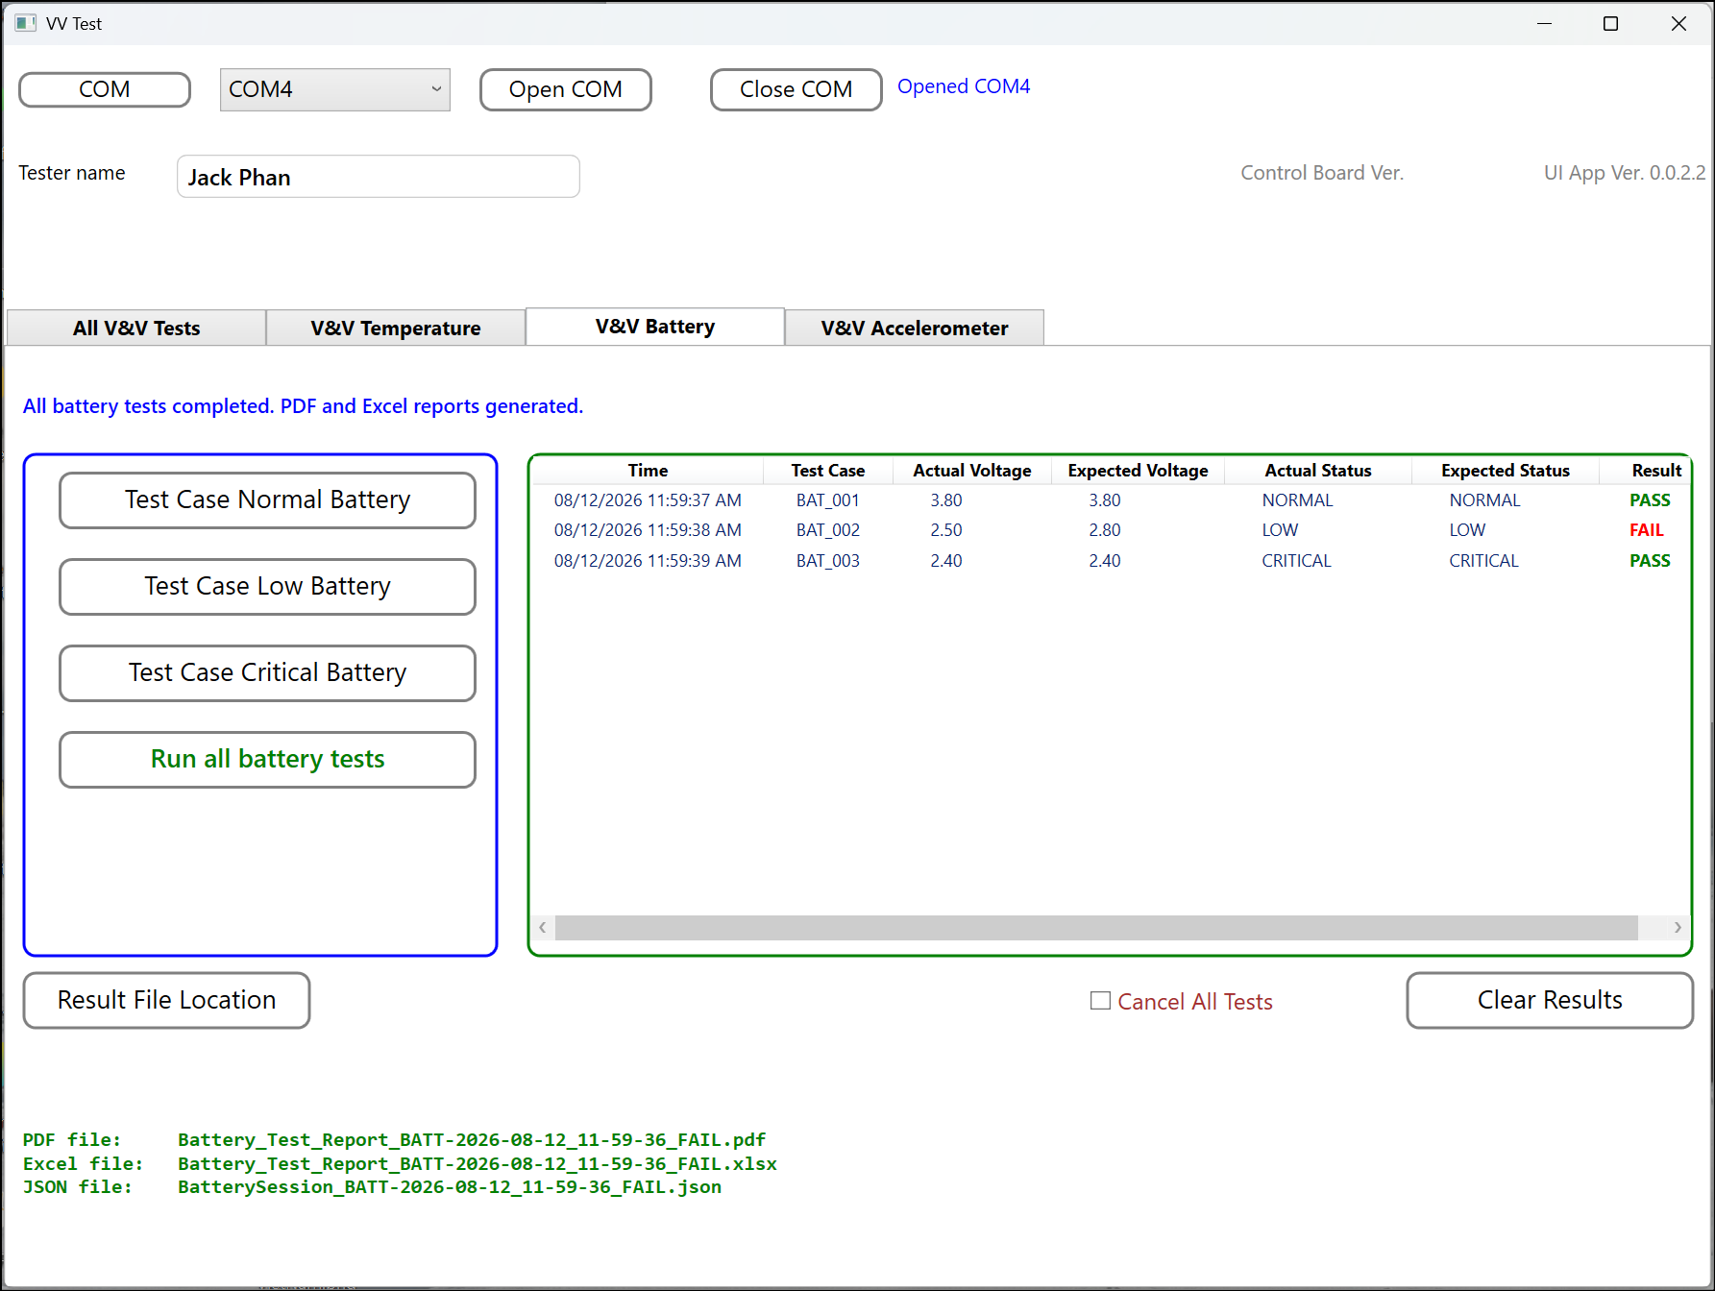Click the BatterySession JSON file name

[450, 1187]
